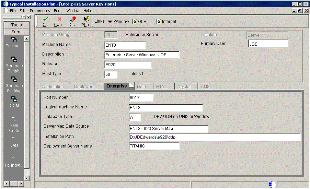The height and width of the screenshot is (189, 310).
Task: Click the Form sidebar button
Action: 16,32
